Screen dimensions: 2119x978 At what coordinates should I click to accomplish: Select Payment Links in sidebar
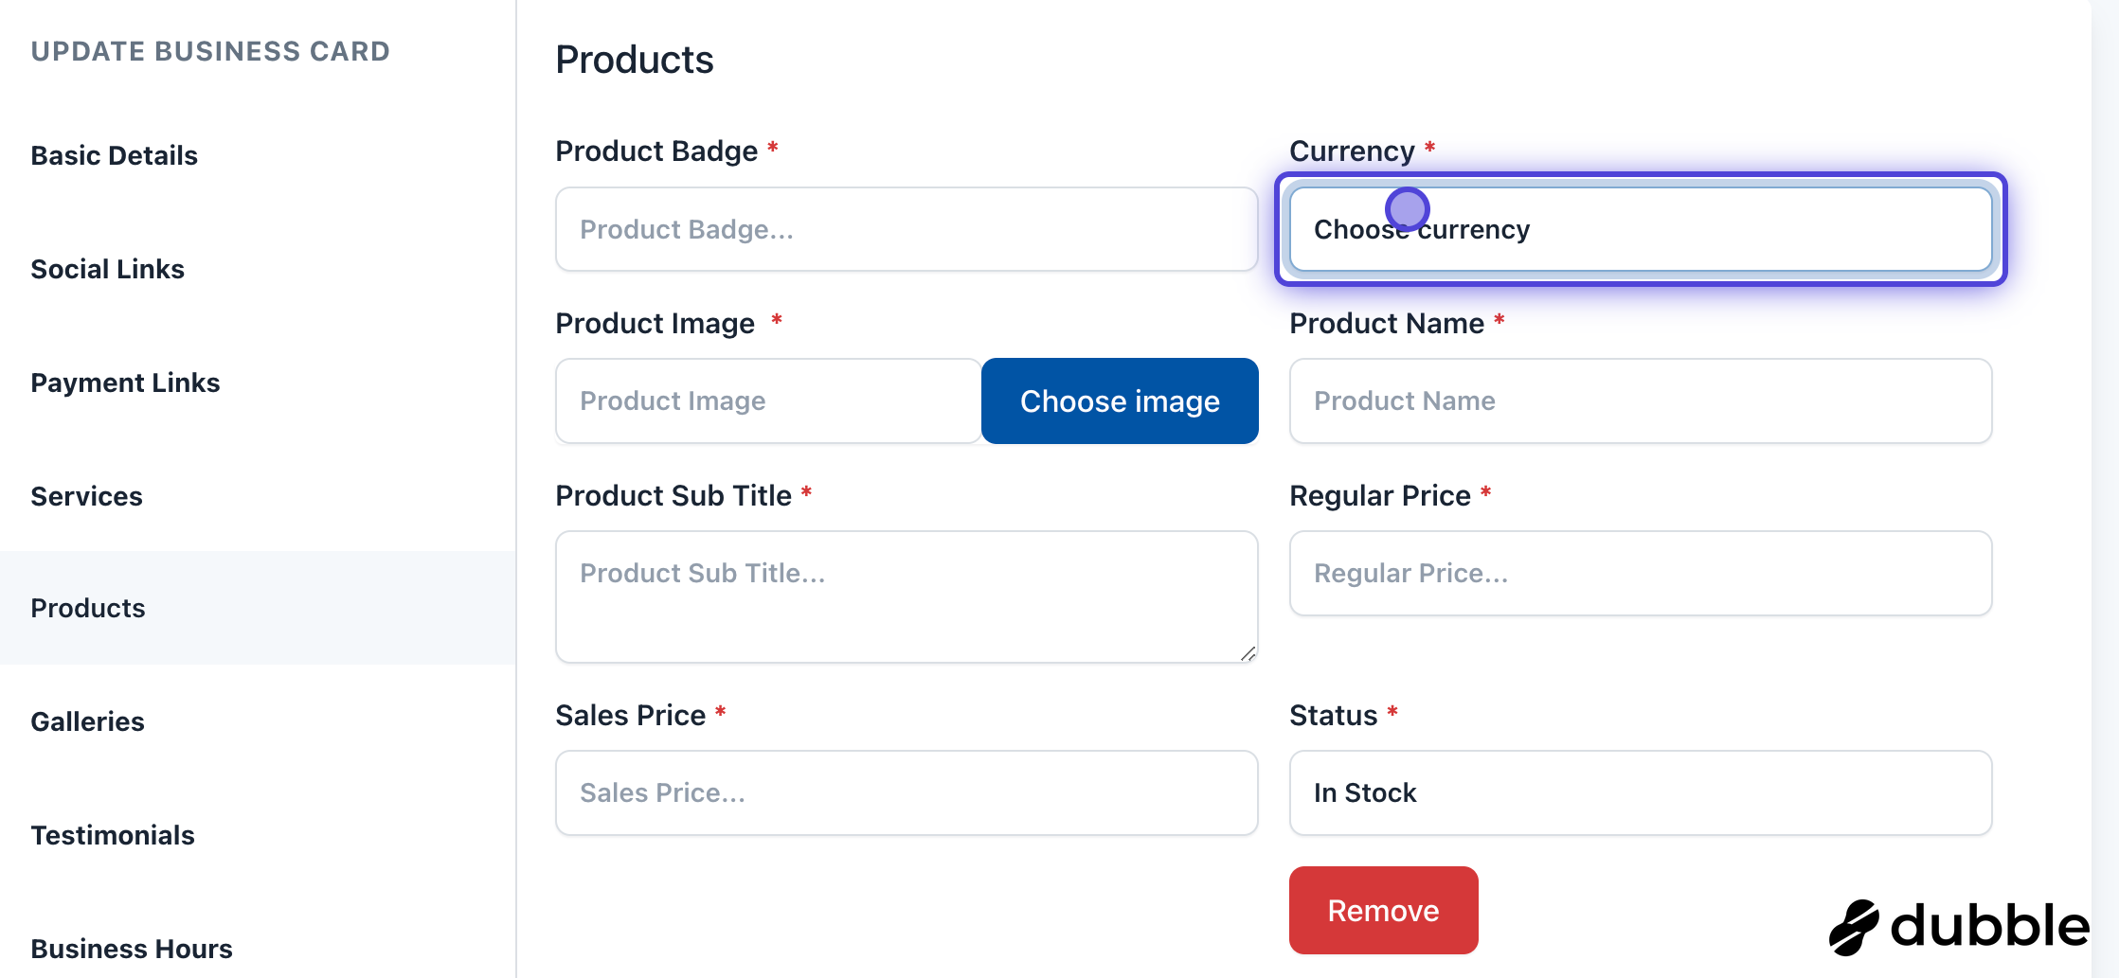125,382
